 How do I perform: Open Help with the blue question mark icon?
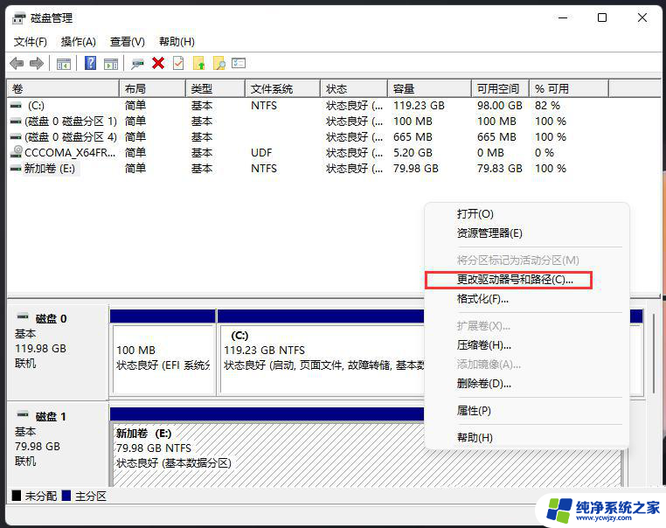click(x=91, y=63)
